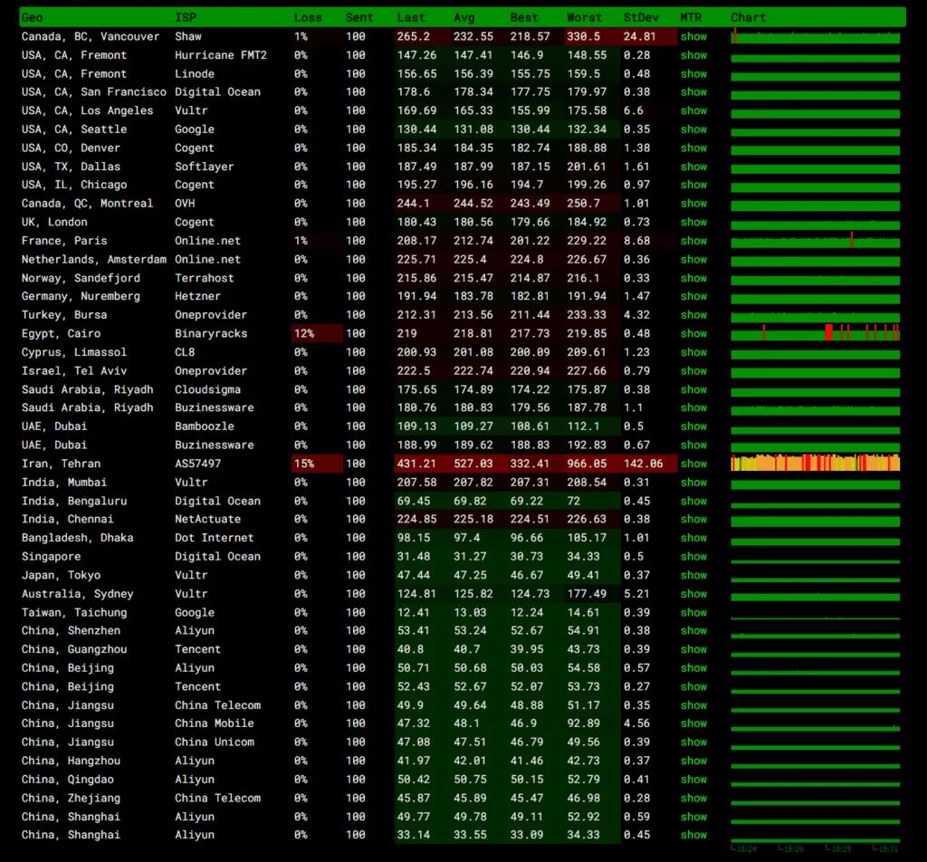Screen dimensions: 927x862
Task: Show MTR for UK London Cogent
Action: pos(693,223)
